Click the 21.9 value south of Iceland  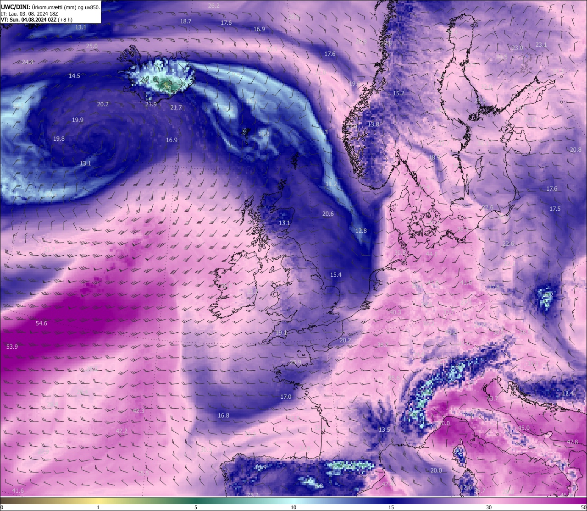point(151,104)
